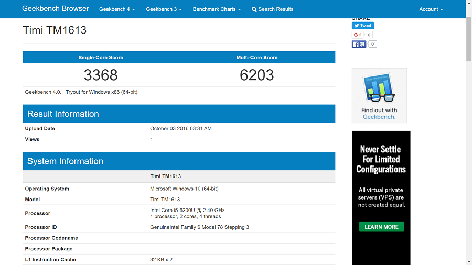Follow the 'Geekbench.' link in the ad
Viewport: 472px width, 265px height.
[379, 117]
